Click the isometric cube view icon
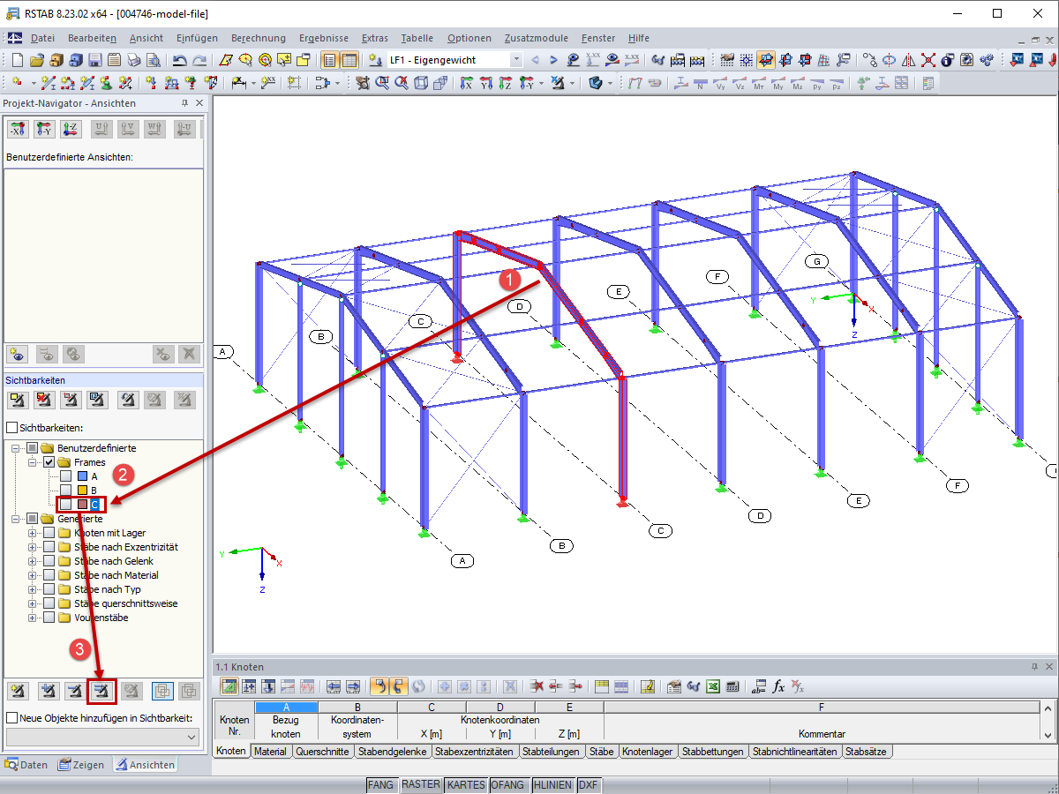The width and height of the screenshot is (1059, 794). pyautogui.click(x=421, y=83)
